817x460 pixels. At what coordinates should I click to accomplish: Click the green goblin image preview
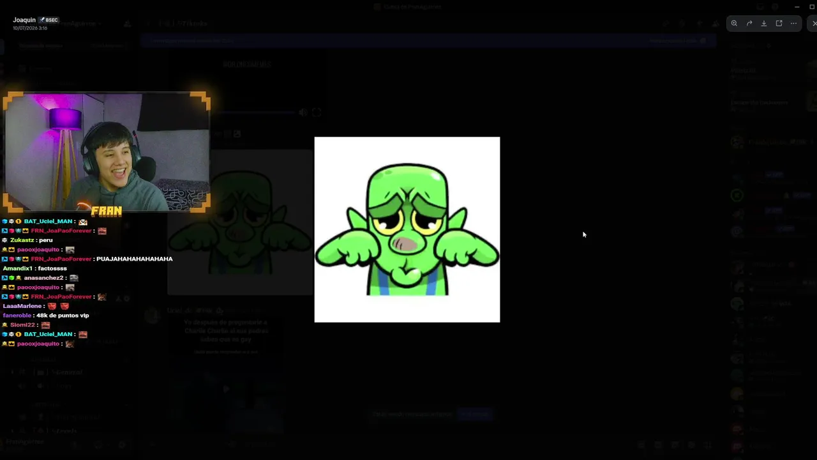click(407, 229)
